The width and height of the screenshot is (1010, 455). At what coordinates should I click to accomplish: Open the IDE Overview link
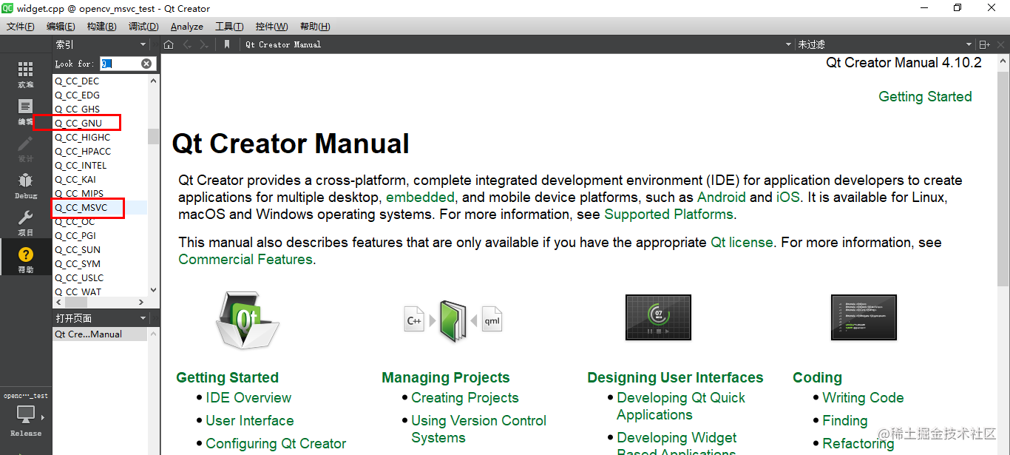pos(248,397)
